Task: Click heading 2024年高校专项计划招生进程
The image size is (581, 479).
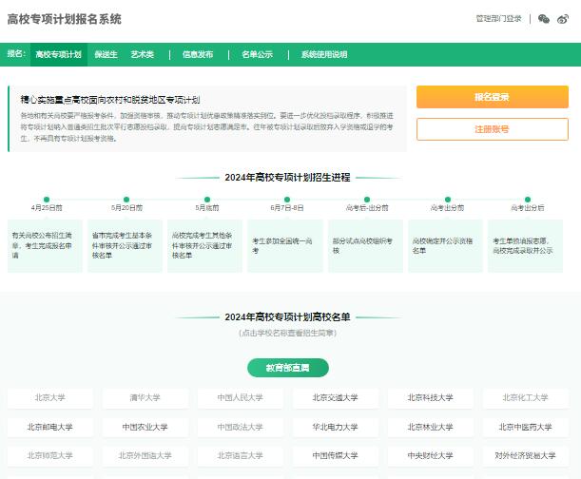Action: point(287,178)
